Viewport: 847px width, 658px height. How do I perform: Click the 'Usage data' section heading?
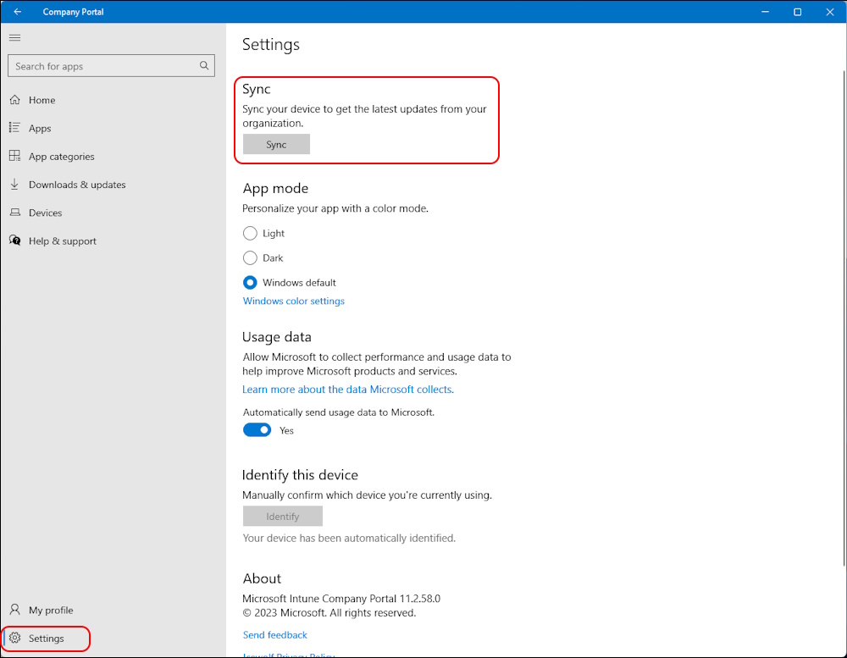coord(277,336)
